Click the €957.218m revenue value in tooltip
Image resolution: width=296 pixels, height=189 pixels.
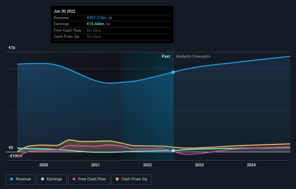tap(97, 18)
